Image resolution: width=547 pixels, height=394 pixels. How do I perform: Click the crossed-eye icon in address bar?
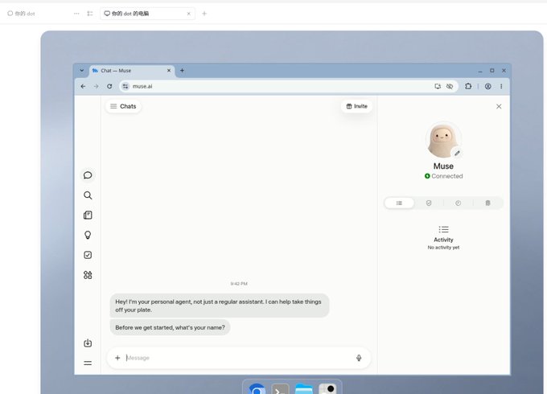pyautogui.click(x=450, y=86)
